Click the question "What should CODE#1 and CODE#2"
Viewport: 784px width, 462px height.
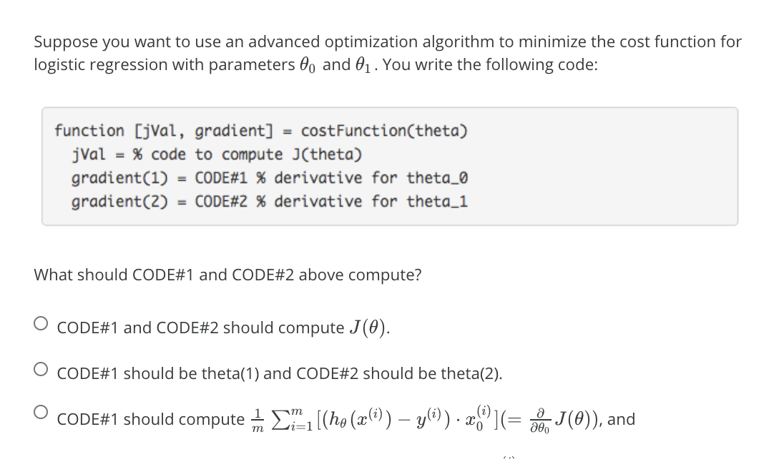point(227,275)
